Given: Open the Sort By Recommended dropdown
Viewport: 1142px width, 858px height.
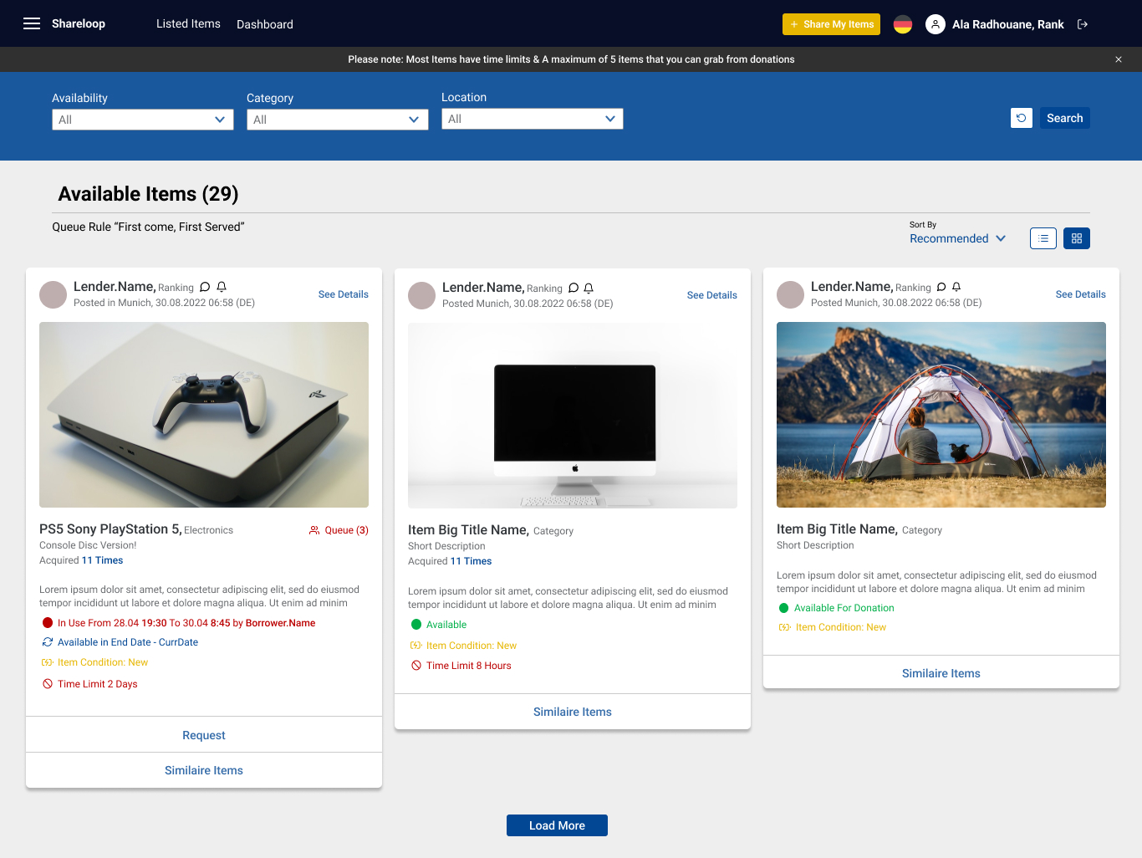Looking at the screenshot, I should pos(958,238).
